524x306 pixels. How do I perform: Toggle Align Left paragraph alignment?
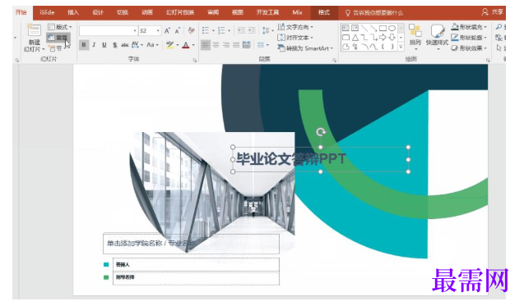tap(206, 44)
